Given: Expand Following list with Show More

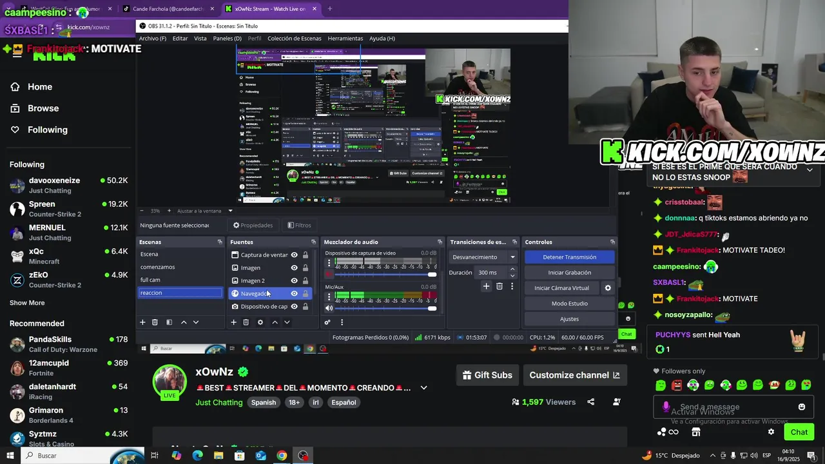Looking at the screenshot, I should click(x=27, y=303).
